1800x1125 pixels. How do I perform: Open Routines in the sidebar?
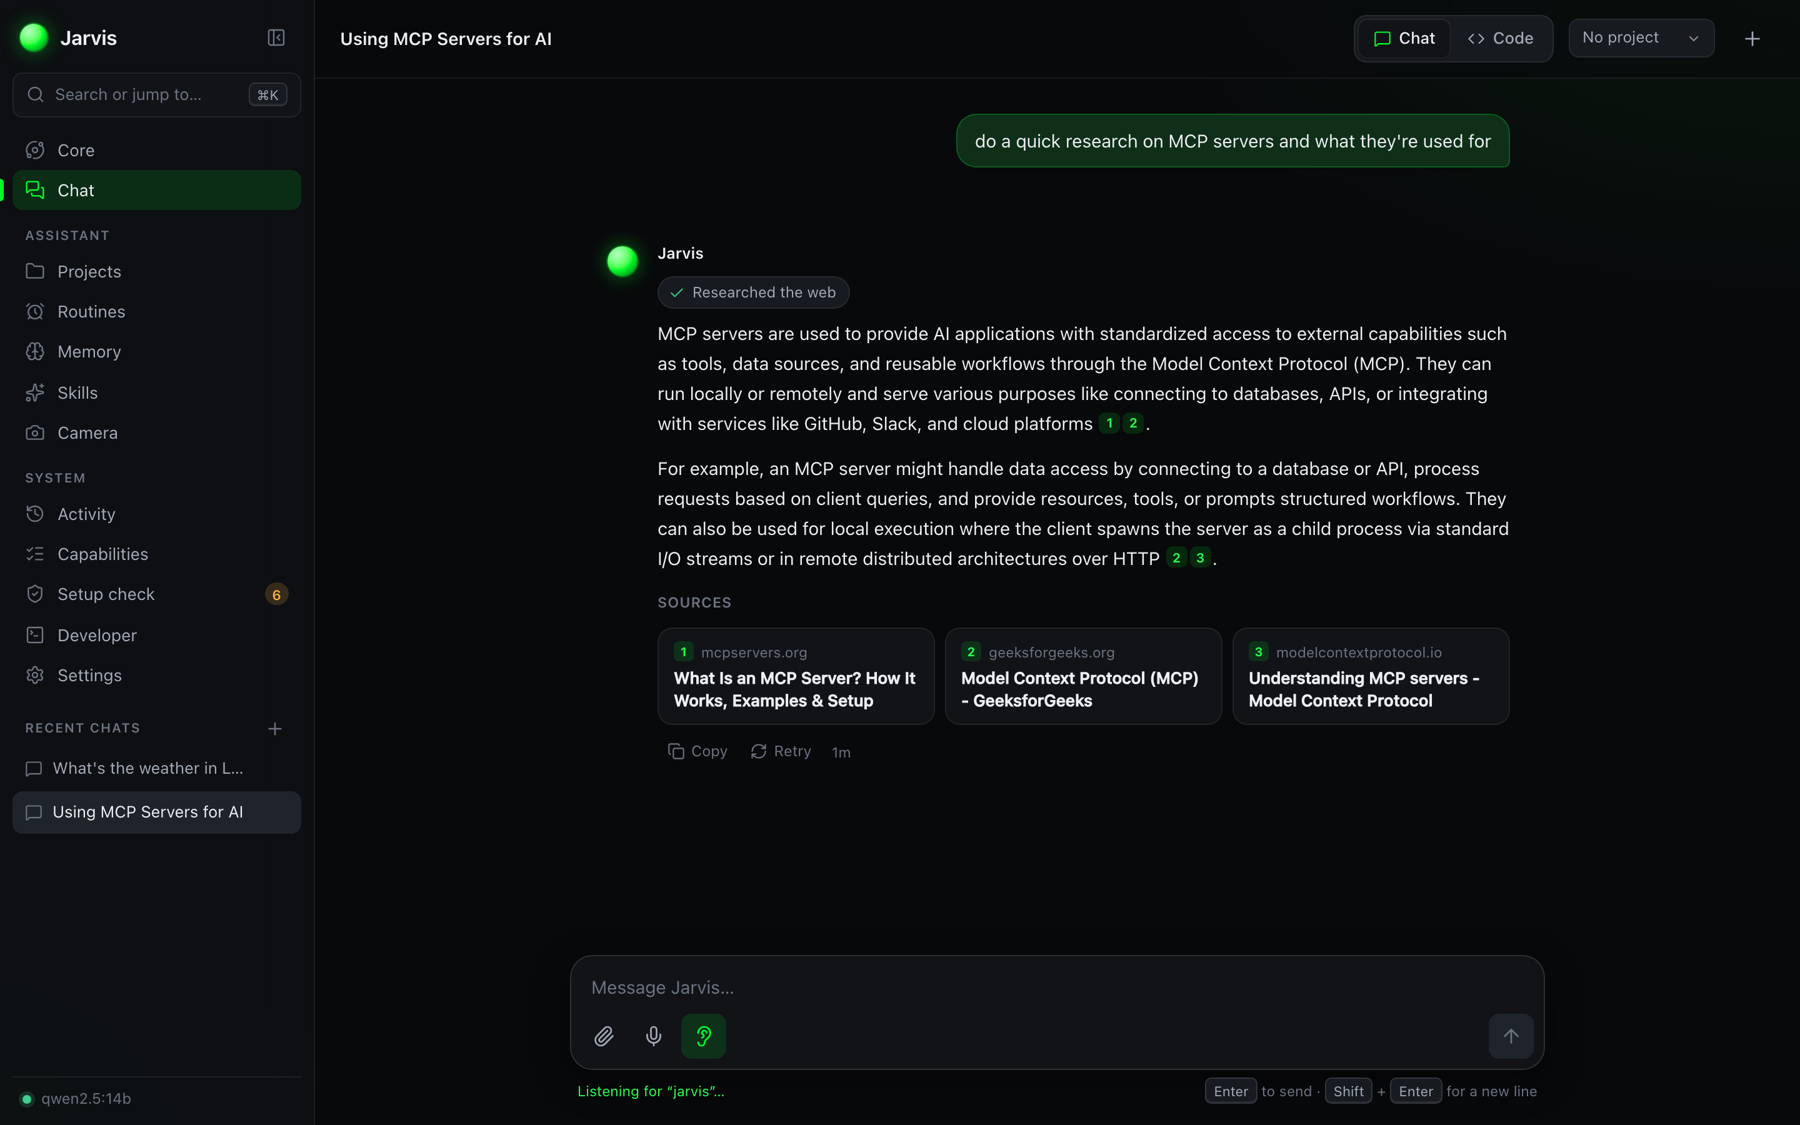[x=157, y=312]
